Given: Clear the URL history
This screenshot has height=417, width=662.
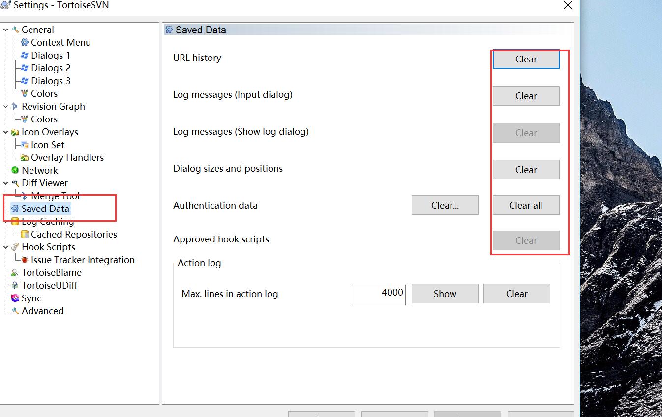Looking at the screenshot, I should pos(526,59).
